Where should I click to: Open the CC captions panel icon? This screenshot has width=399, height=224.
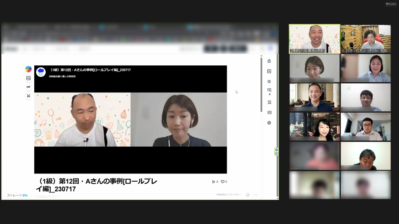[269, 112]
